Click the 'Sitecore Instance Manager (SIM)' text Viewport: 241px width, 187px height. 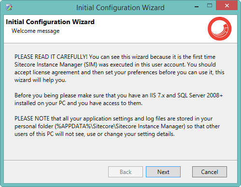[x=56, y=65]
